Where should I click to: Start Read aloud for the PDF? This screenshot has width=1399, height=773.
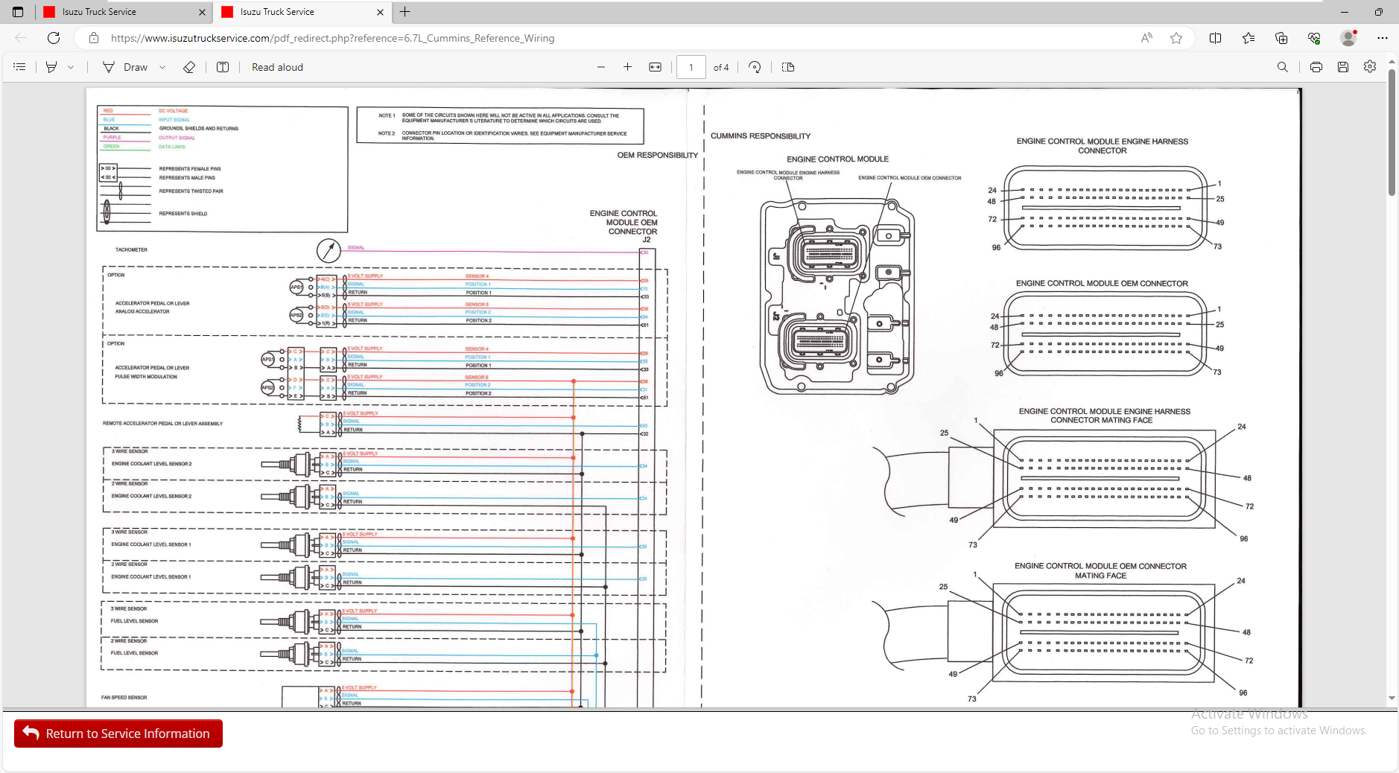point(277,67)
